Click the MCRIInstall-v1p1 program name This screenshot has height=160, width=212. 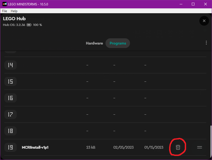pos(35,147)
